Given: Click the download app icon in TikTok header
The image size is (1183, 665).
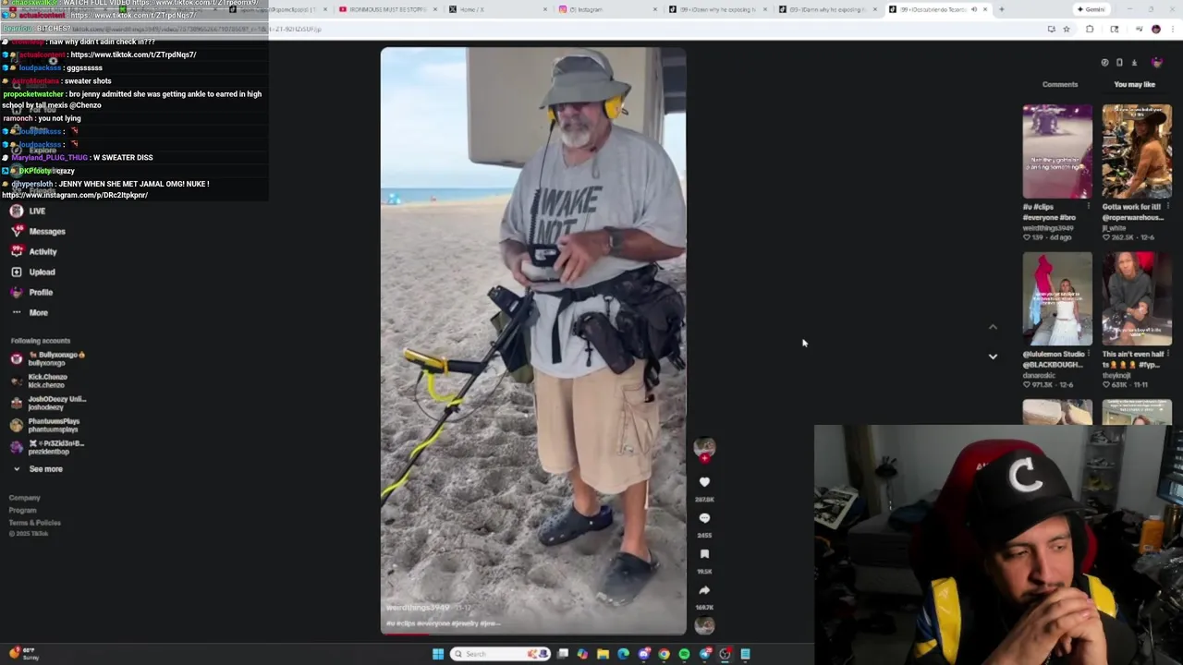Looking at the screenshot, I should coord(1134,62).
